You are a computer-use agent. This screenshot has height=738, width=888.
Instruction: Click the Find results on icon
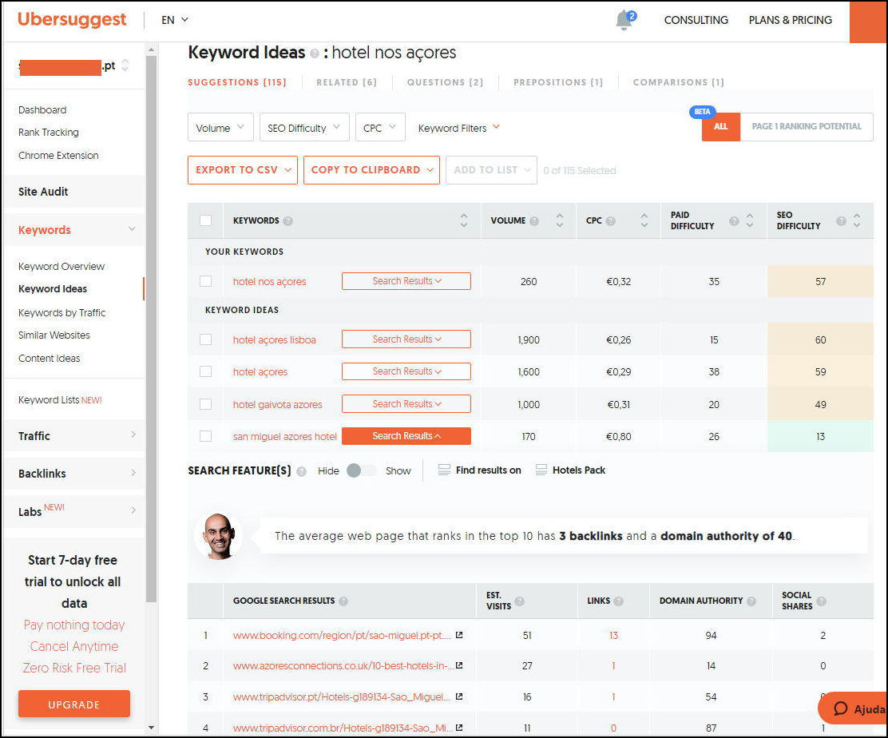point(444,470)
